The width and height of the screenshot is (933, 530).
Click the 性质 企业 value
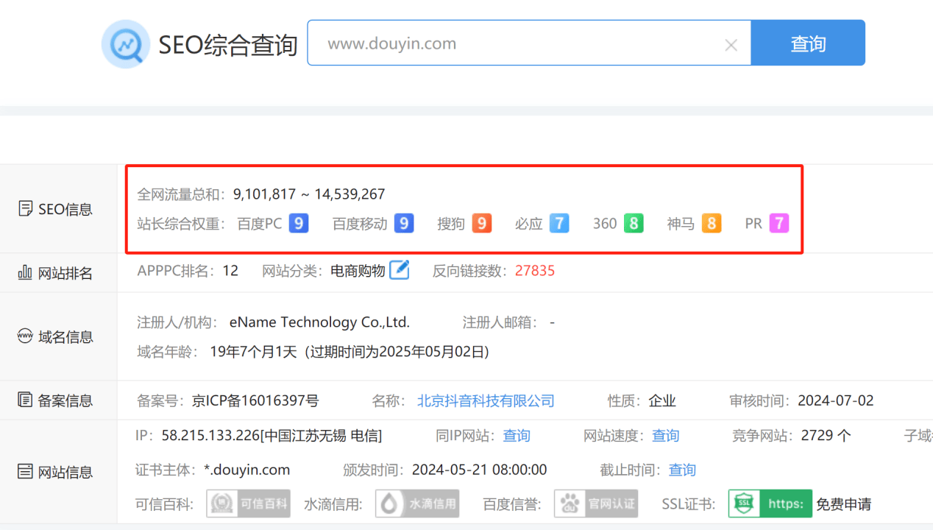662,401
